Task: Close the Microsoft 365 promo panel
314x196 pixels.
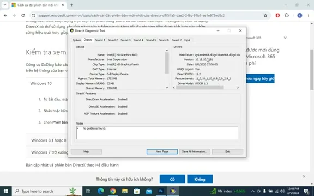Action: click(285, 38)
